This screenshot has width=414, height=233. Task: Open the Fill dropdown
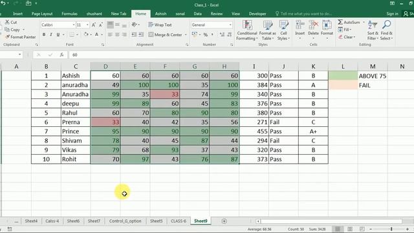(345, 30)
